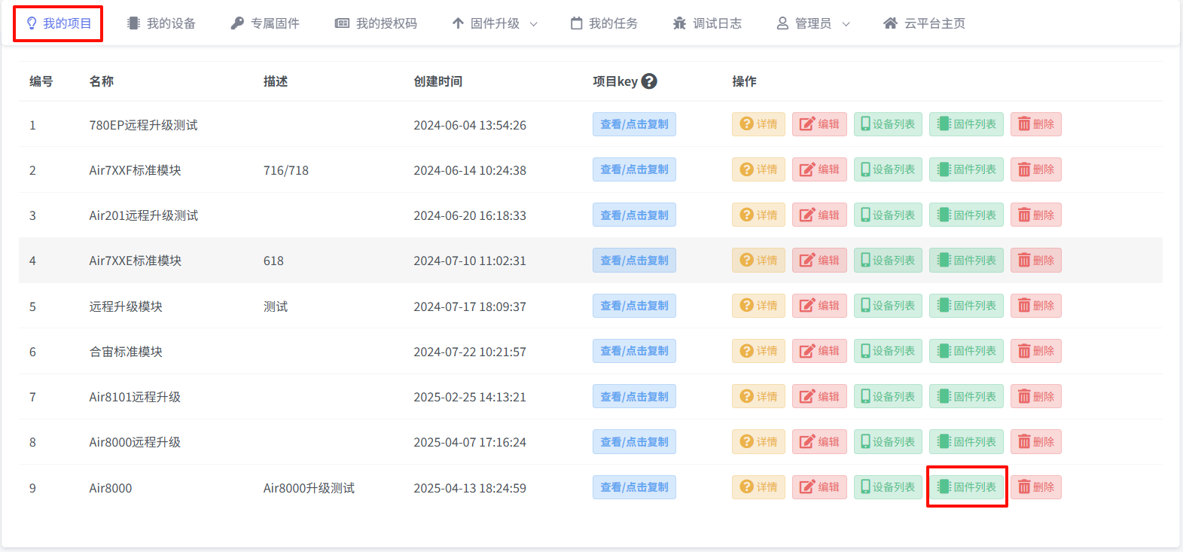This screenshot has width=1183, height=552.
Task: Open 调试日志 menu item
Action: pyautogui.click(x=707, y=23)
